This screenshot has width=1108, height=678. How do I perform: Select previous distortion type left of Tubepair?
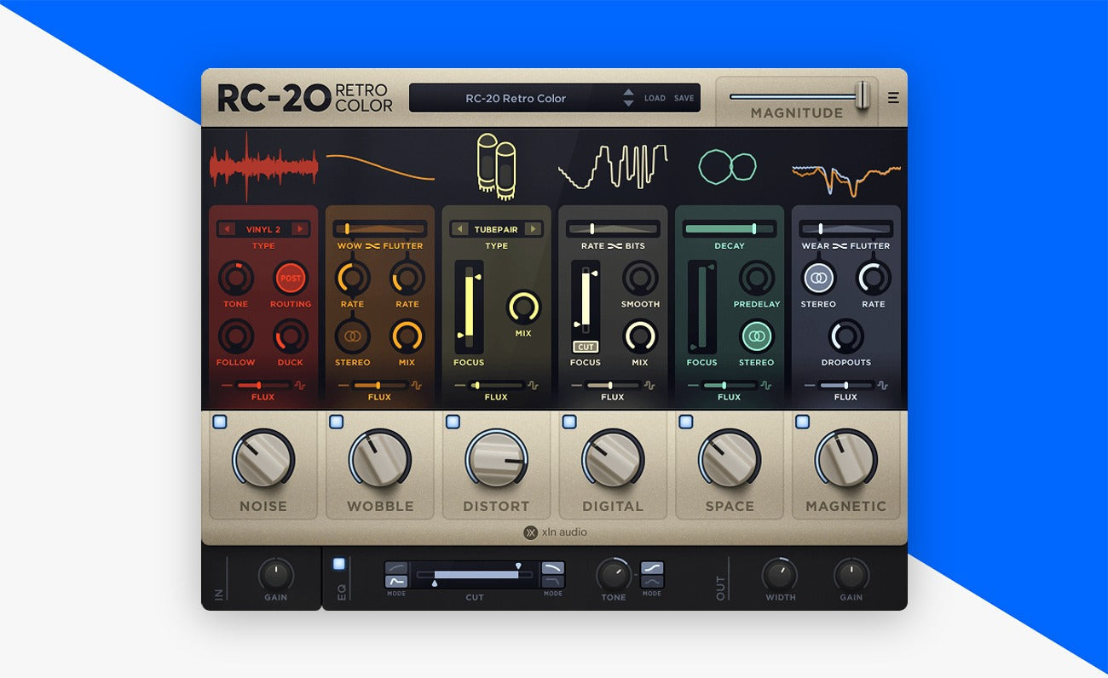pos(460,229)
